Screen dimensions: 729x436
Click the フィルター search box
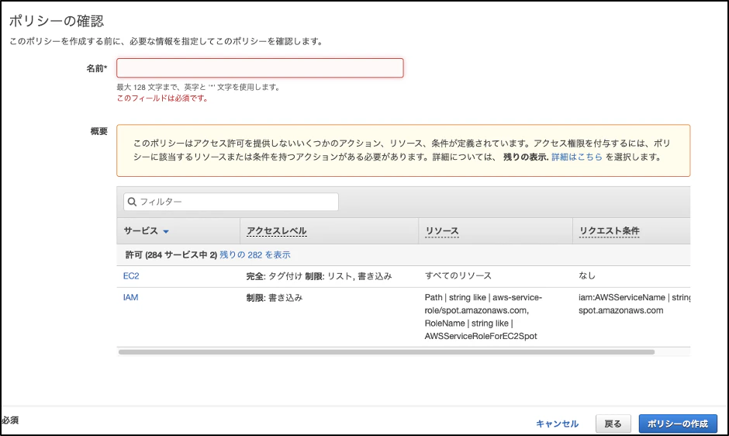[231, 202]
